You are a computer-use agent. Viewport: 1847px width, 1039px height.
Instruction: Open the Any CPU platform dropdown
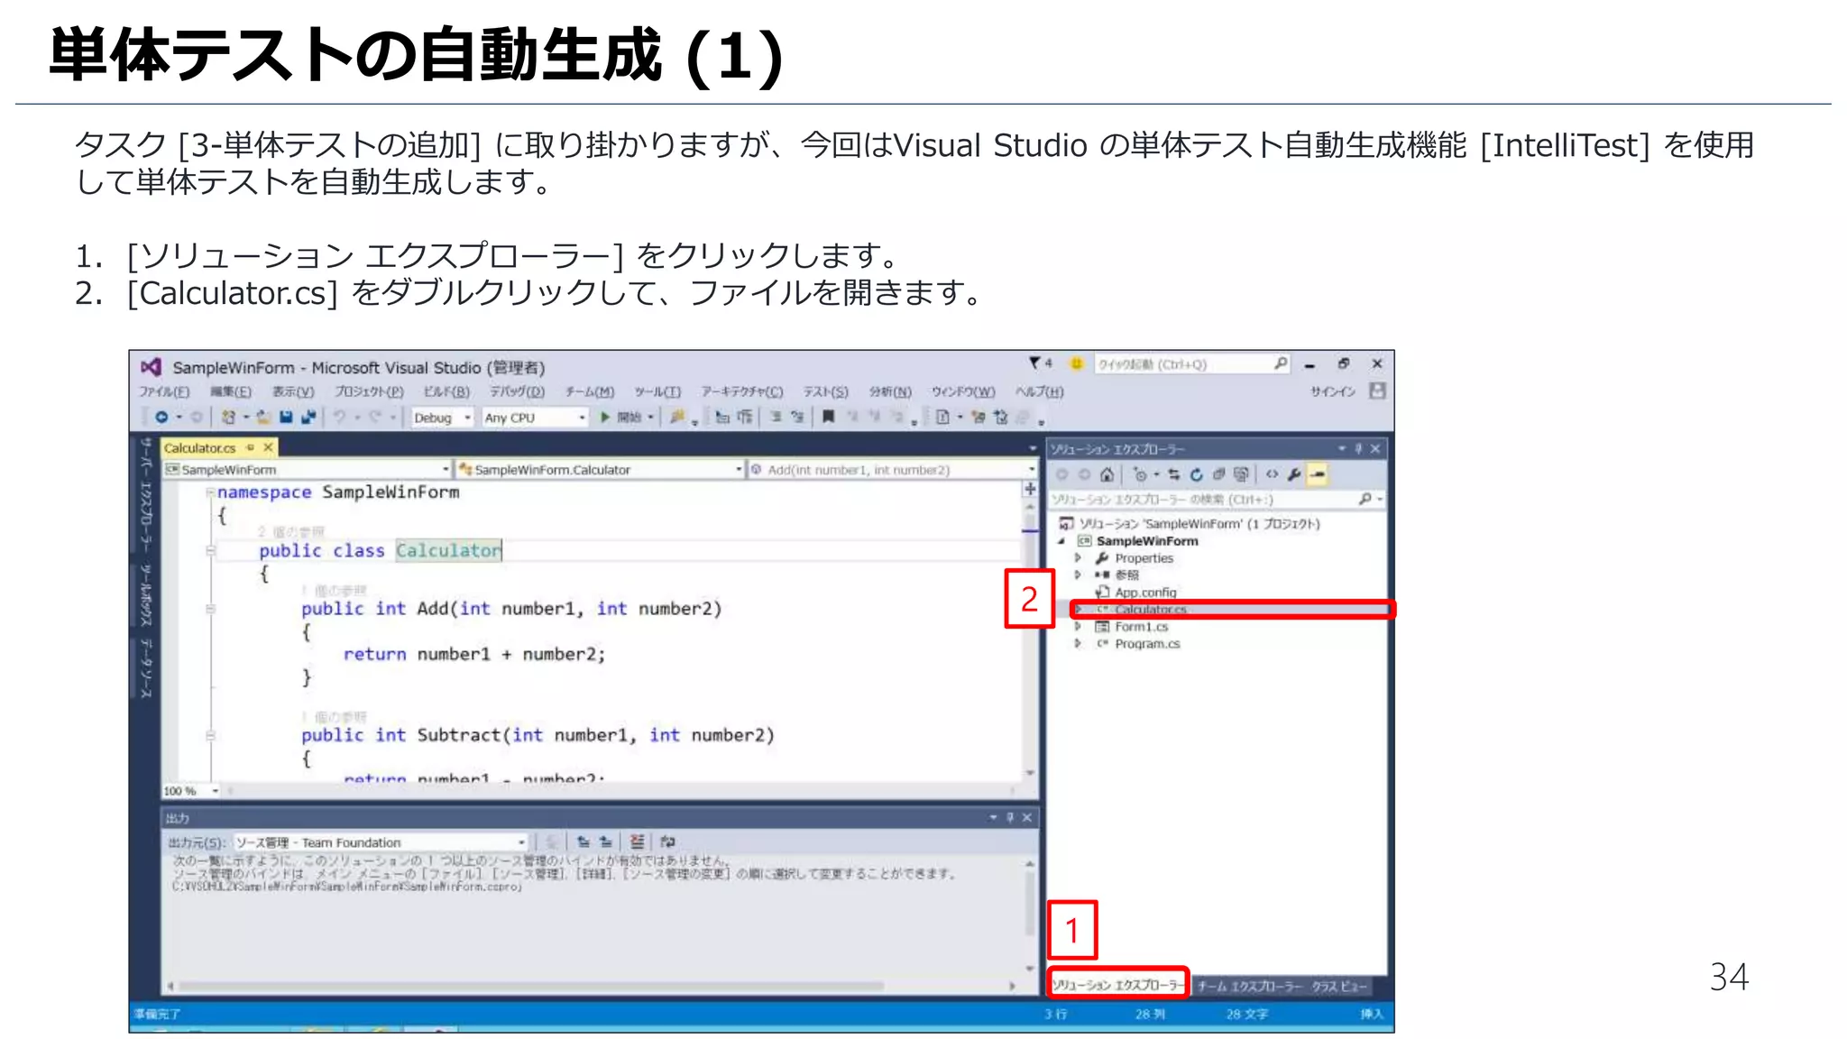[535, 418]
